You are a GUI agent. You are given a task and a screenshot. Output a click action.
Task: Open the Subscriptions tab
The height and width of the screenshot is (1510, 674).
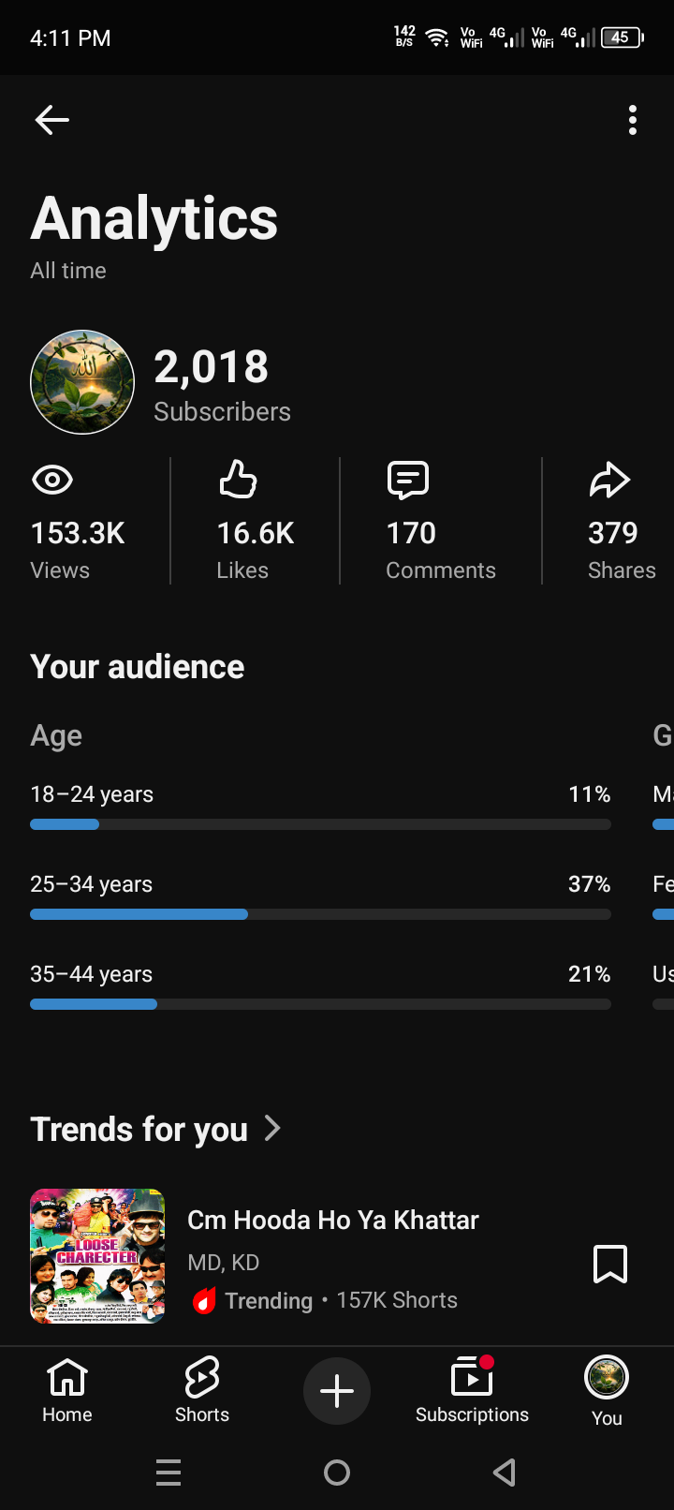[472, 1390]
